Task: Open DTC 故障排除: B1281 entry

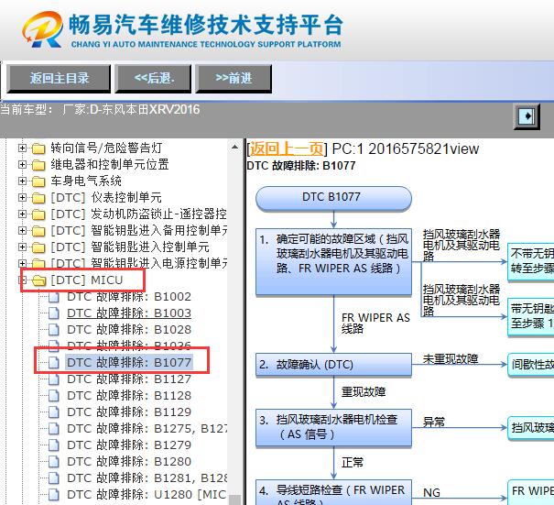Action: [x=147, y=478]
